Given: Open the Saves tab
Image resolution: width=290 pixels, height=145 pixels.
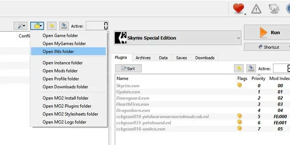Looking at the screenshot, I should click(181, 58).
